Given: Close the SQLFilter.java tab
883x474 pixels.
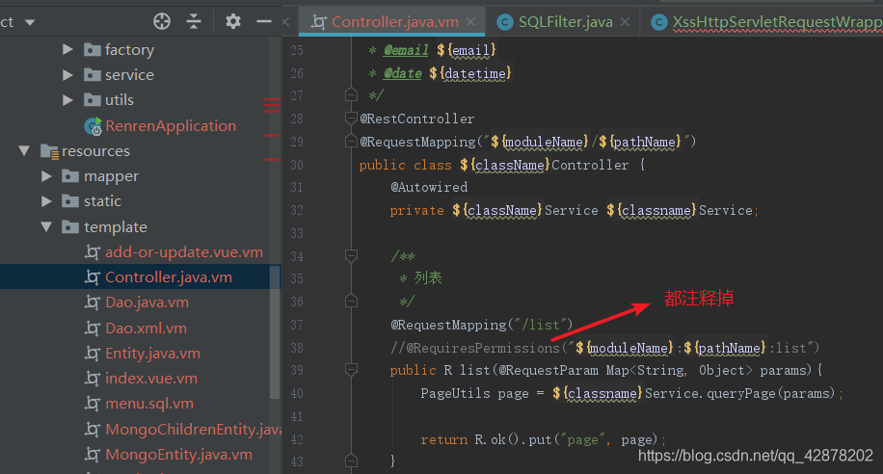Looking at the screenshot, I should click(625, 22).
